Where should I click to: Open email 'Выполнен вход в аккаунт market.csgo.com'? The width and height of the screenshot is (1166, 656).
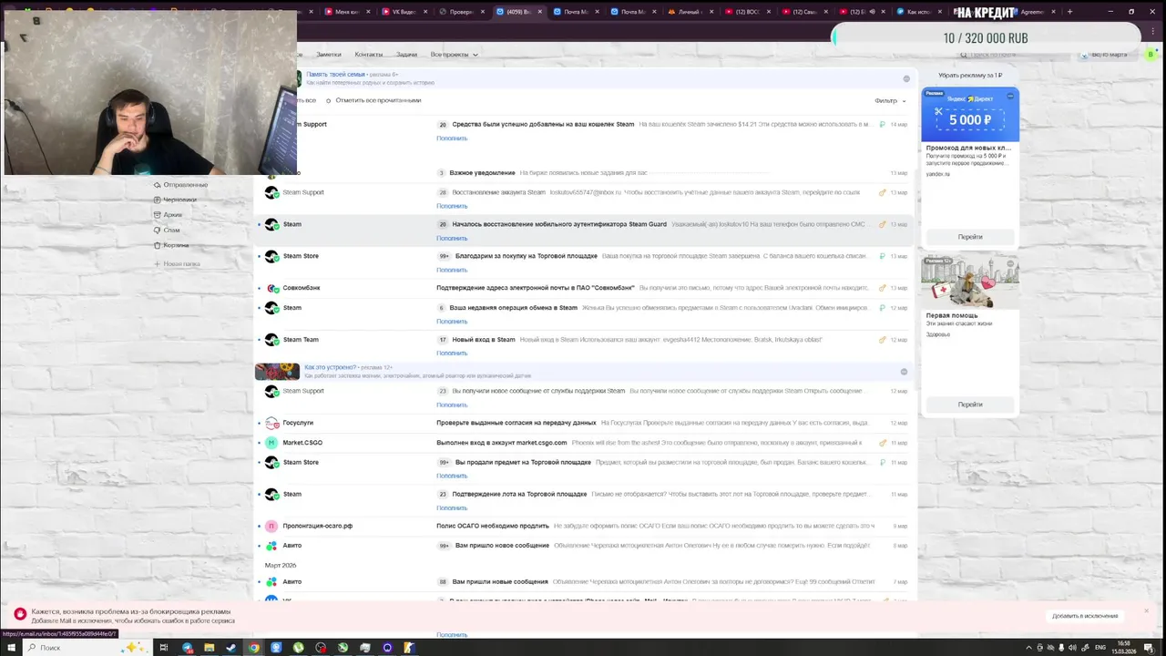click(502, 443)
